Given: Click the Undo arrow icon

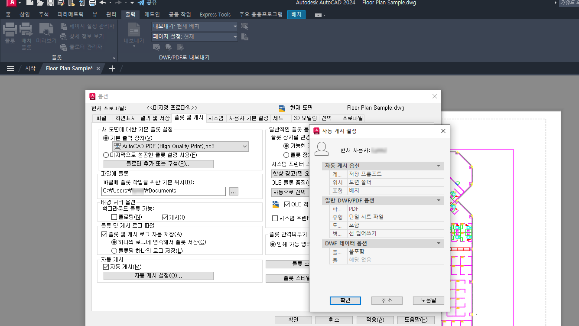Looking at the screenshot, I should tap(103, 3).
